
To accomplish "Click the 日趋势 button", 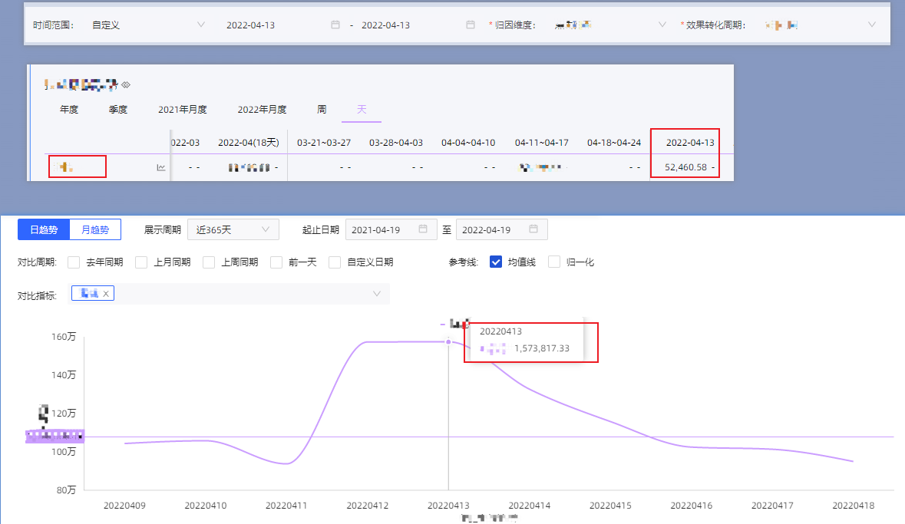I will coord(44,229).
